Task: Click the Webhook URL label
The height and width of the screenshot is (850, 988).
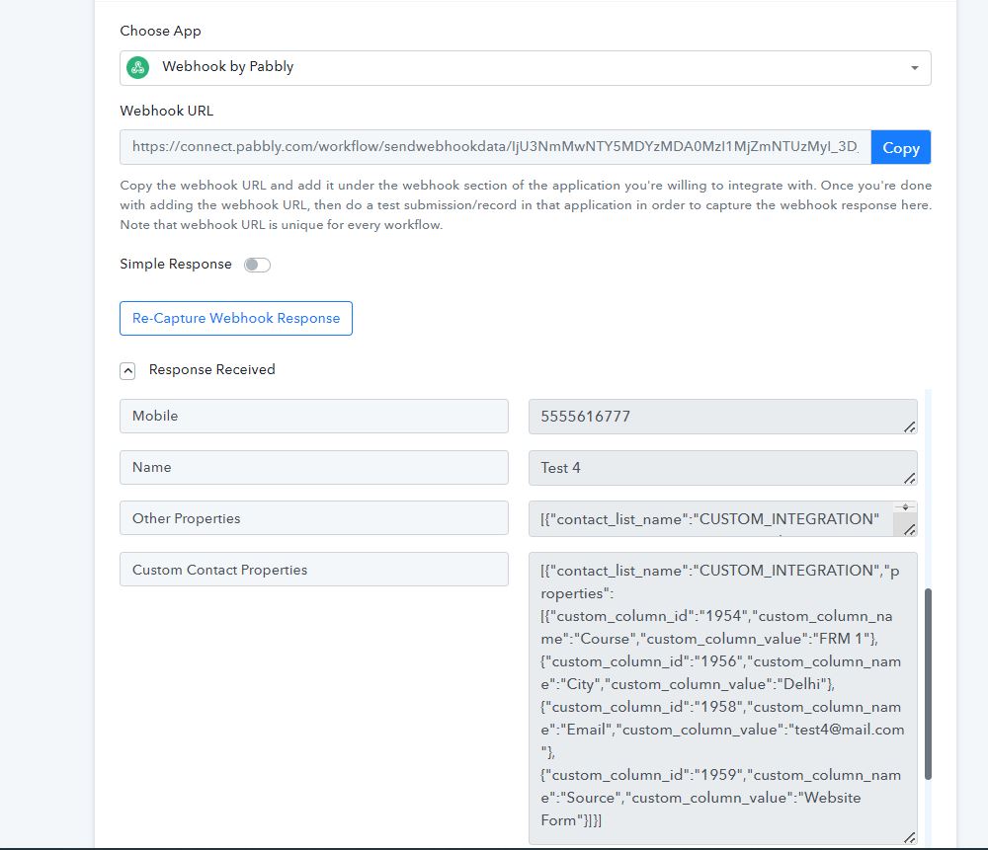Action: pyautogui.click(x=167, y=111)
